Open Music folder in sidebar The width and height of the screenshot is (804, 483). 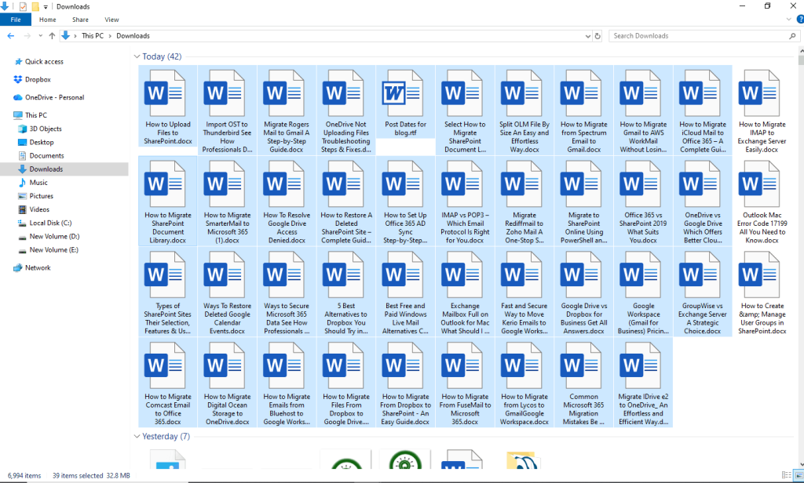click(x=38, y=183)
